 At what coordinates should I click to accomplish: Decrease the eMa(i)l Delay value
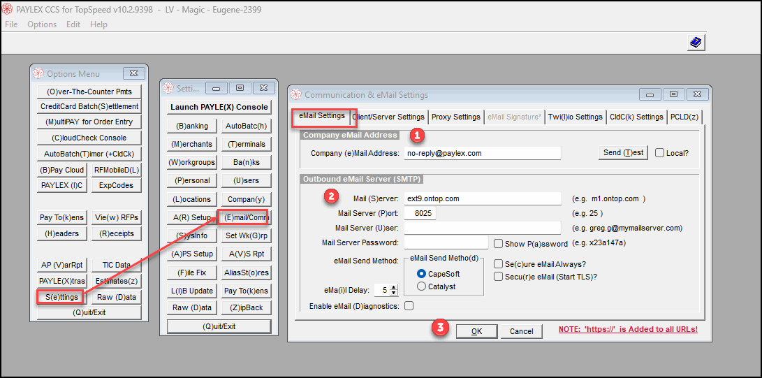pos(394,293)
